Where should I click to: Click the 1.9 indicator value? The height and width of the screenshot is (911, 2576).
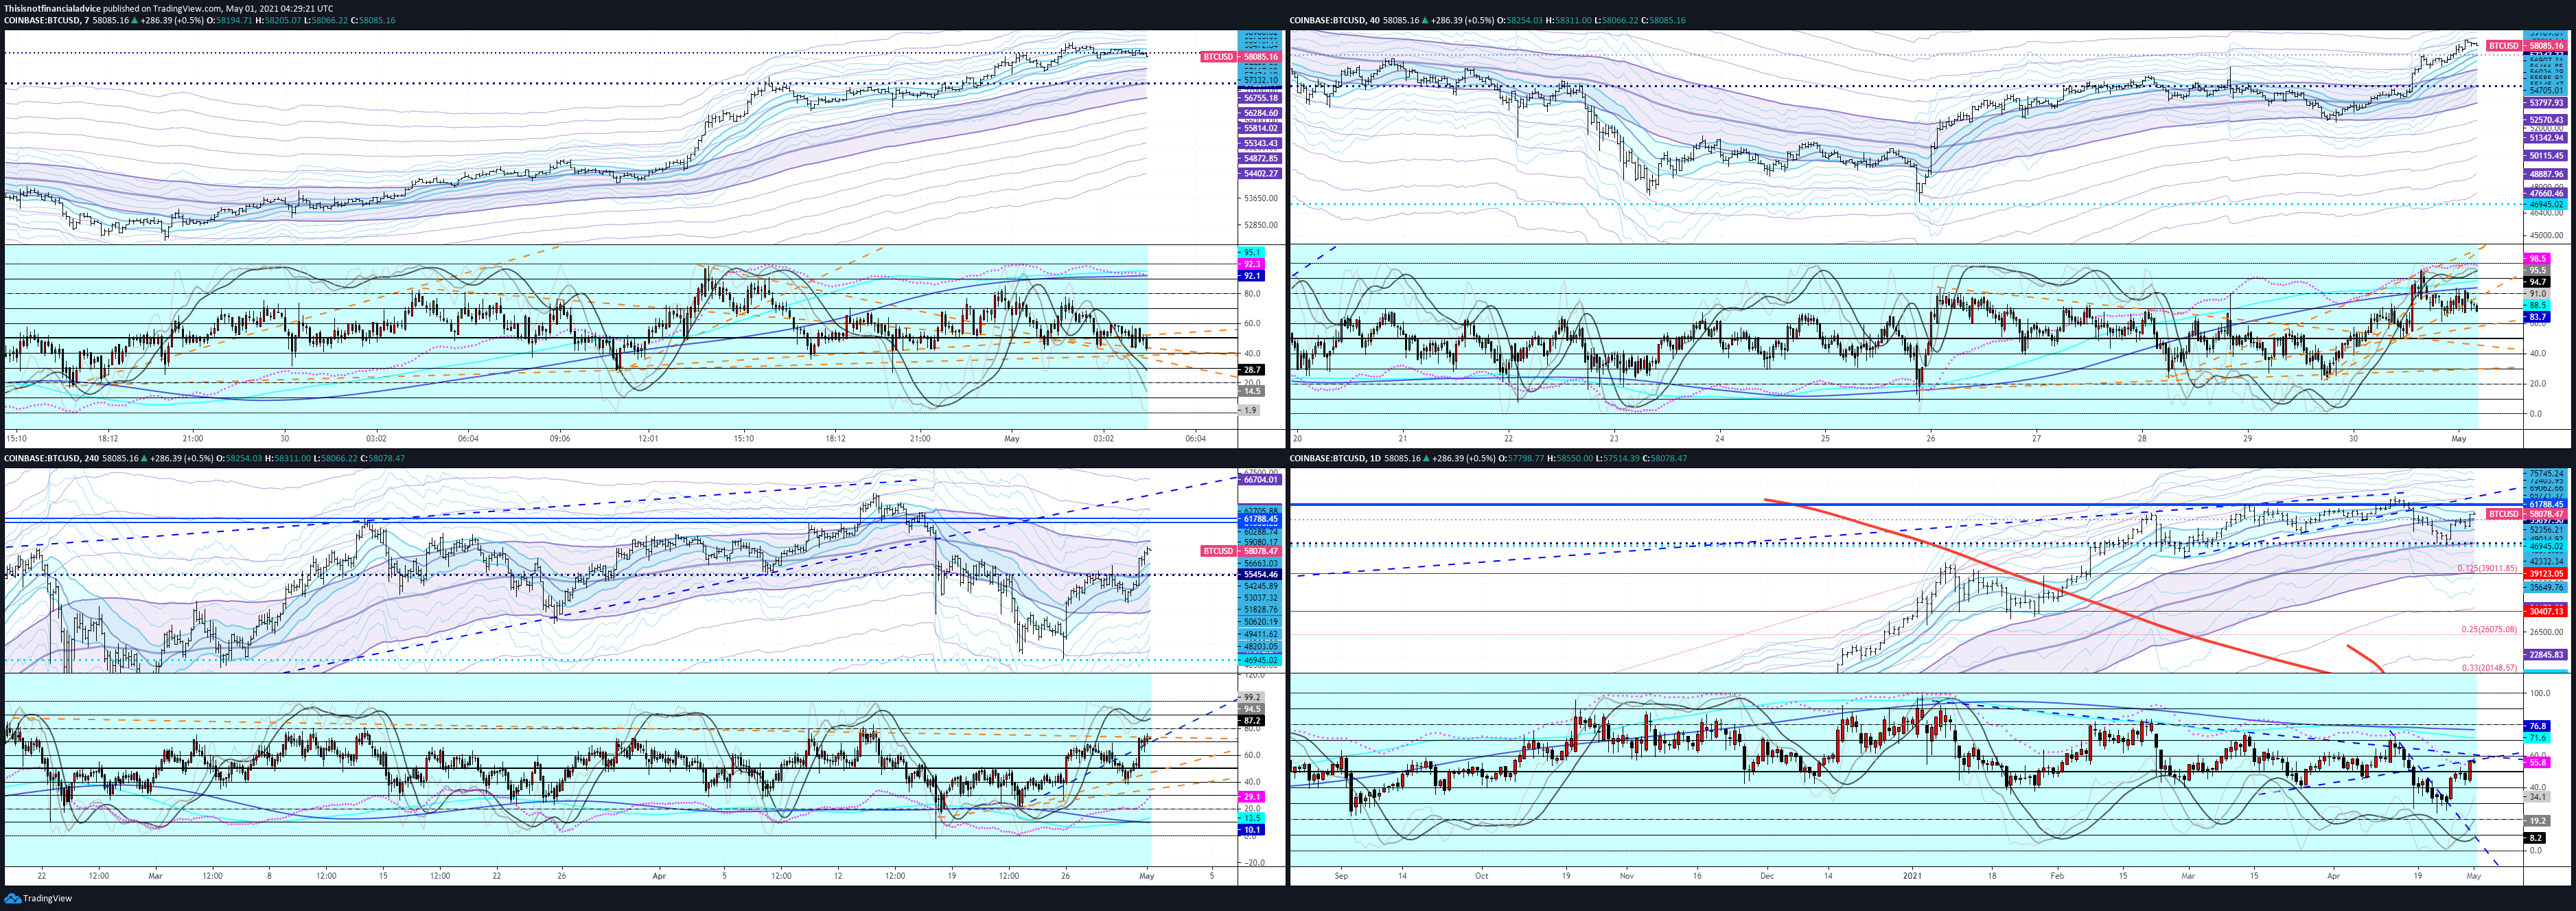coord(1250,410)
